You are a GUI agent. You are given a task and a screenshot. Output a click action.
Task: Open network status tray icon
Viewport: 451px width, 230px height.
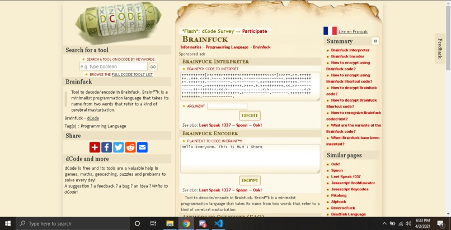pyautogui.click(x=401, y=223)
